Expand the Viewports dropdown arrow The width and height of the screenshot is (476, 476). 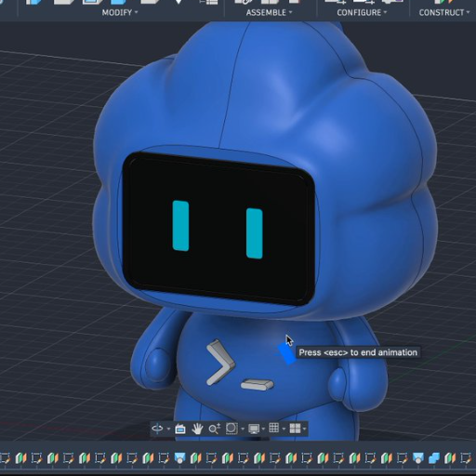pos(305,429)
